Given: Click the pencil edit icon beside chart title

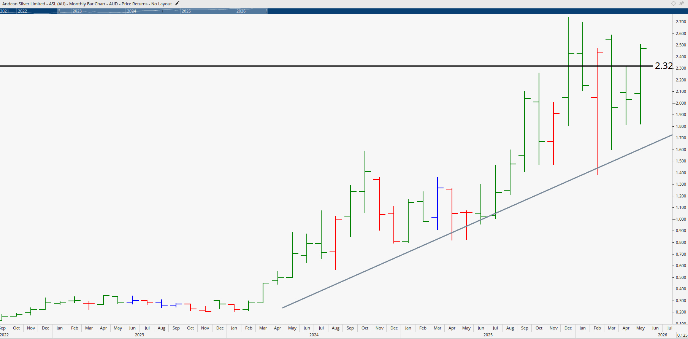Looking at the screenshot, I should point(177,4).
